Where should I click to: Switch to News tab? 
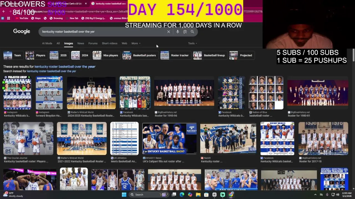(81, 43)
